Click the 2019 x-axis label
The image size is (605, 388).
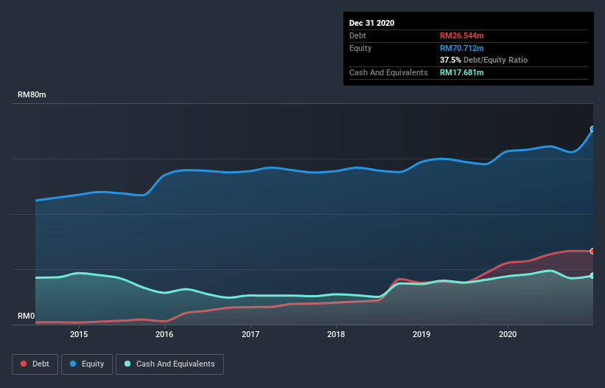pos(422,334)
